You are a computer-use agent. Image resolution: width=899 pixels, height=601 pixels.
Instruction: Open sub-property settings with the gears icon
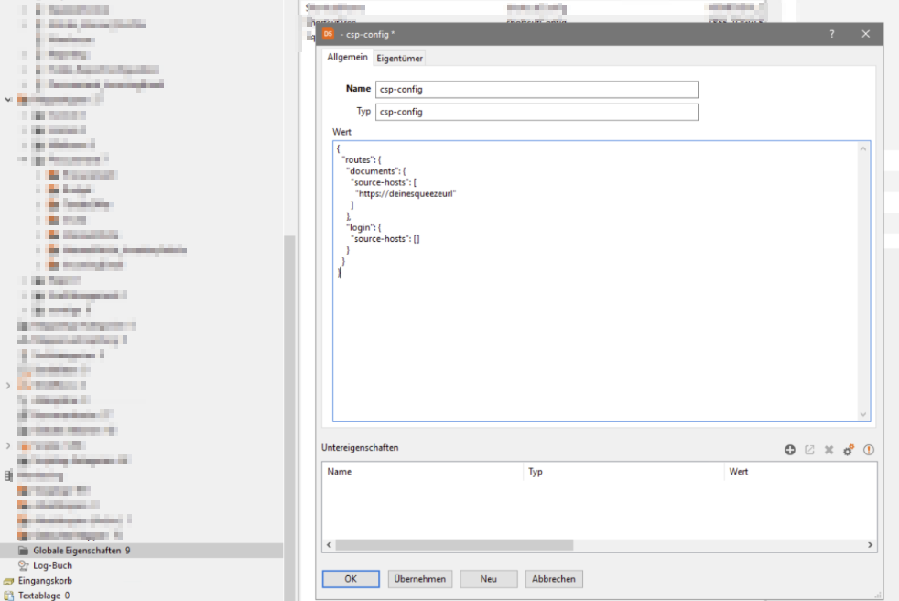point(849,450)
